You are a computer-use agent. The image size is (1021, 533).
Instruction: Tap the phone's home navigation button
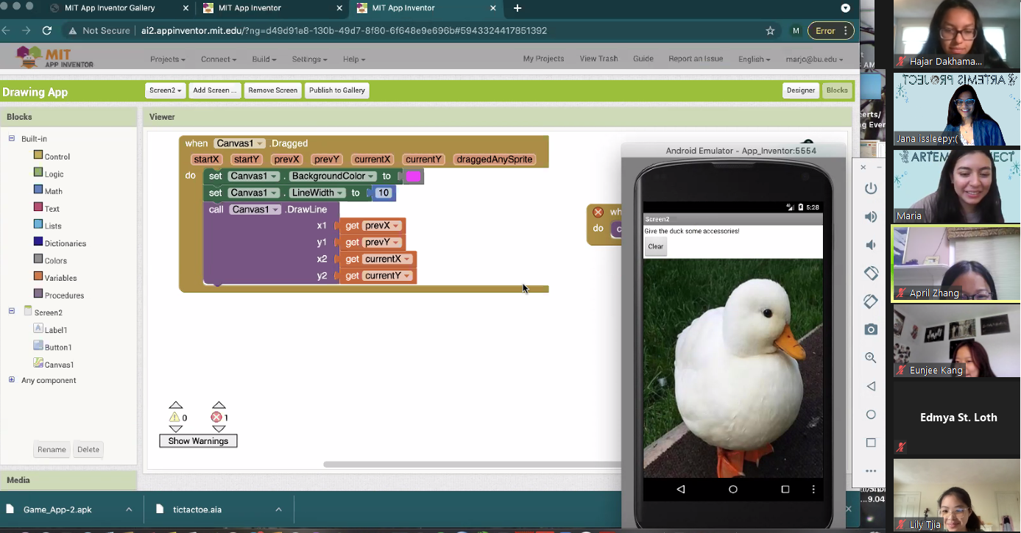pyautogui.click(x=733, y=489)
